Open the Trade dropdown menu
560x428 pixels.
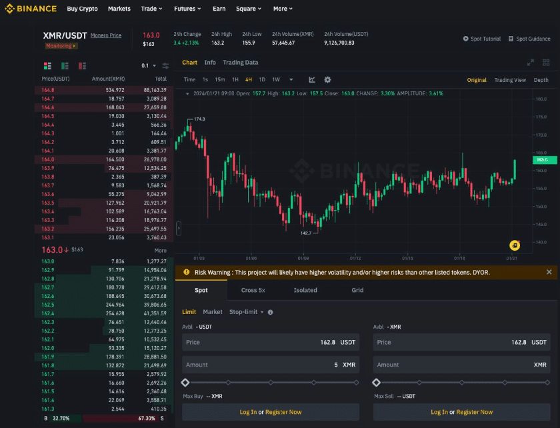tap(151, 9)
